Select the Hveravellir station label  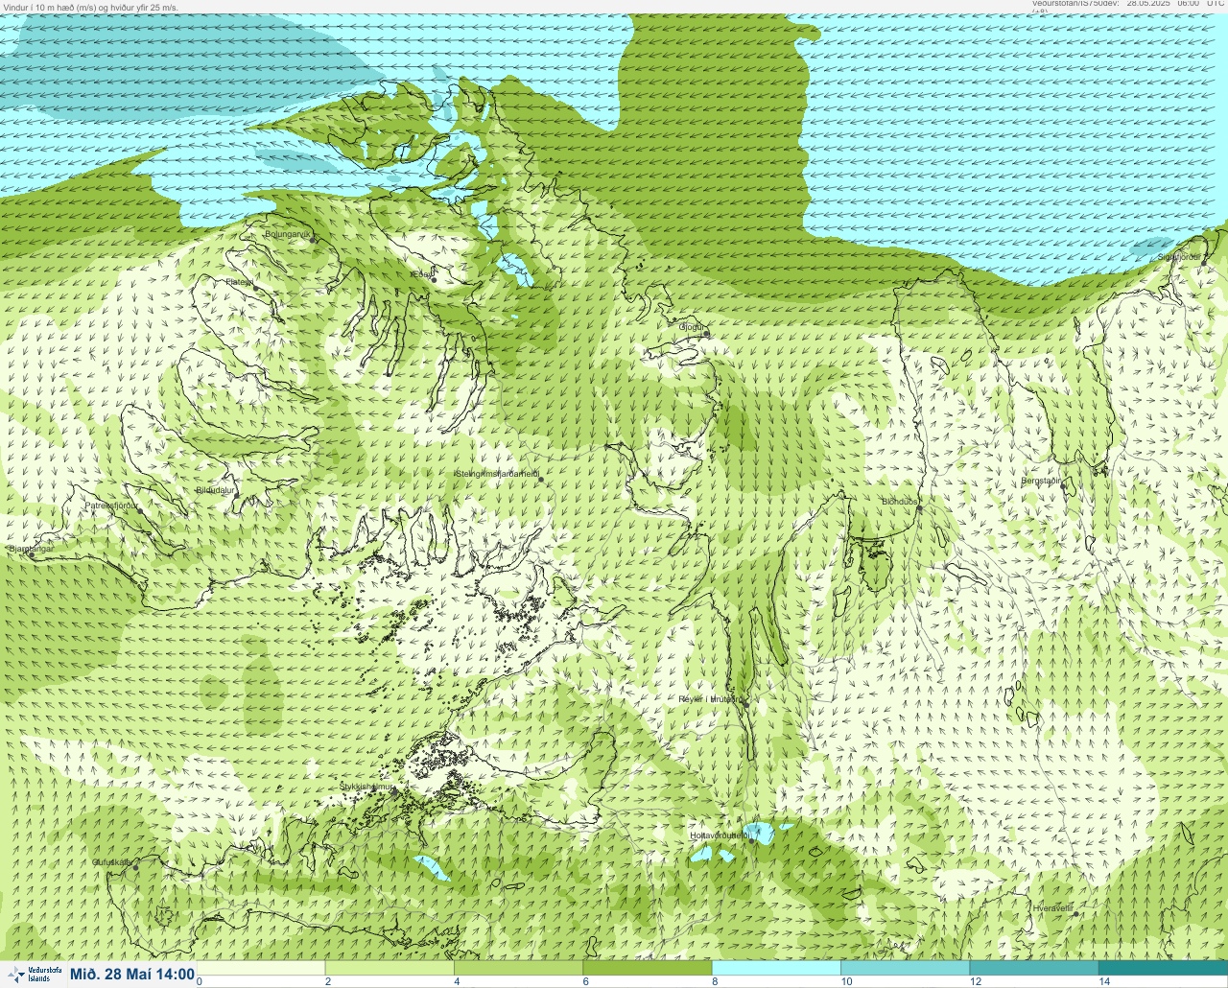(1052, 907)
